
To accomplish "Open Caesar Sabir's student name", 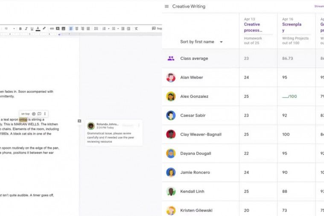I will click(x=193, y=115).
